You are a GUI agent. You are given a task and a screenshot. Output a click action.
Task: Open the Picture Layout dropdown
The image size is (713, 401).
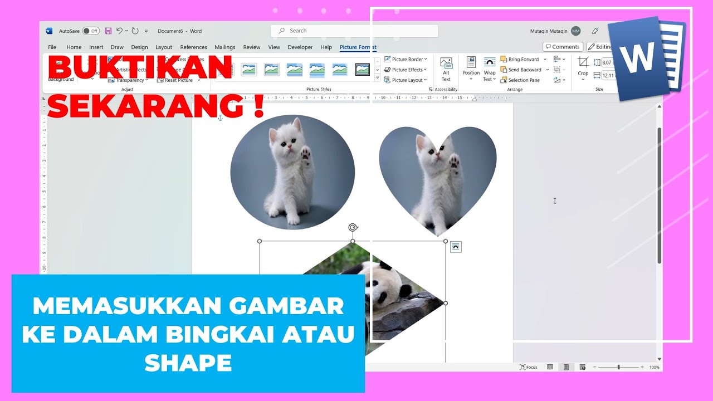click(406, 80)
